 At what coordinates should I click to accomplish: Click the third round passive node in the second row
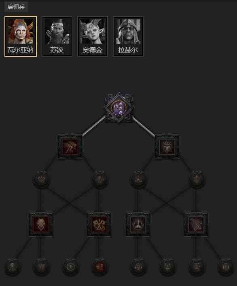138,180
